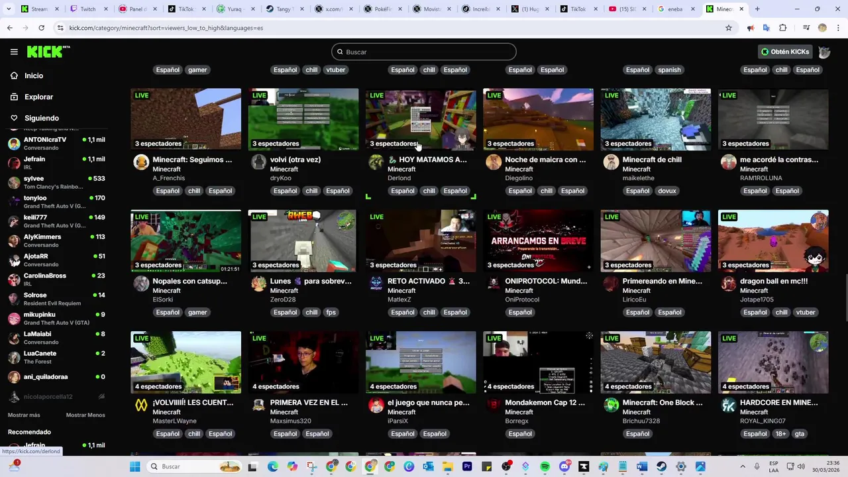This screenshot has height=477, width=848.
Task: Open Adobe Premiere Pro from the taskbar
Action: (467, 466)
